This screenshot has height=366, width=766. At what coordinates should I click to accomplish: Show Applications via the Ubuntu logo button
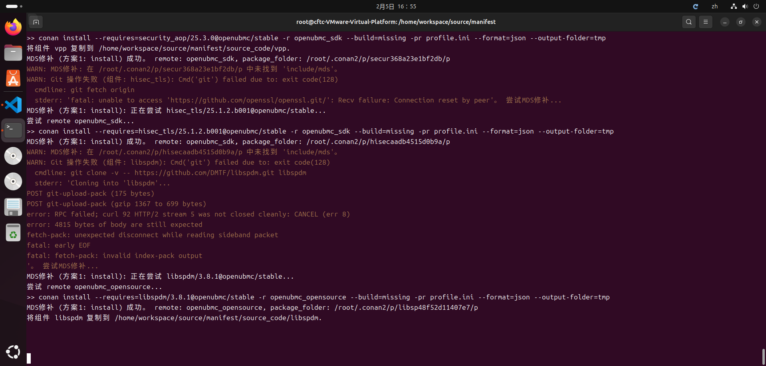point(13,352)
